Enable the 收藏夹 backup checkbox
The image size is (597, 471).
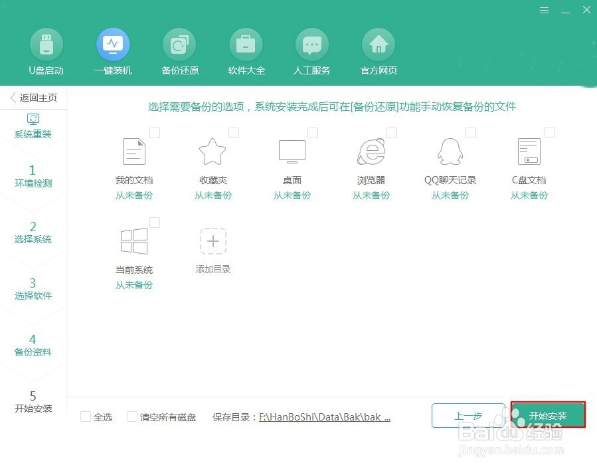(x=234, y=133)
